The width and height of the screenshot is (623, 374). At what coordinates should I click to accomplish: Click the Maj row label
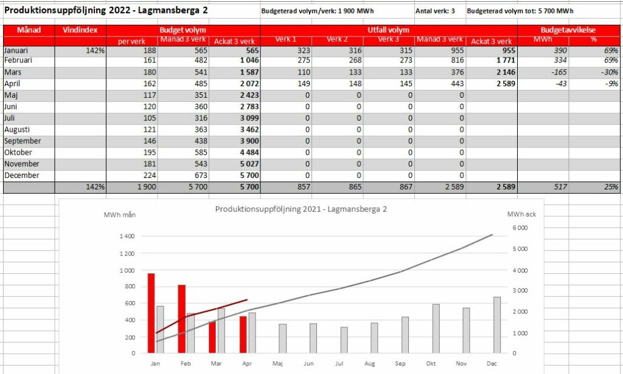[x=11, y=95]
